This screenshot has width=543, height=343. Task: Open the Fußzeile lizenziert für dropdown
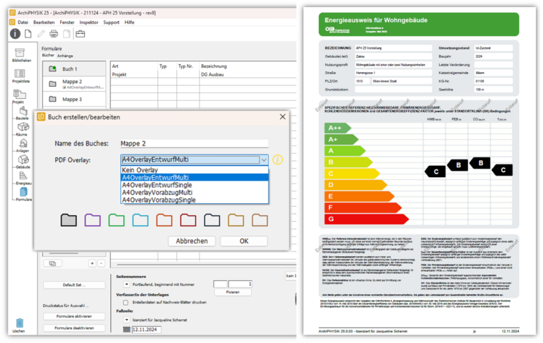(x=127, y=320)
